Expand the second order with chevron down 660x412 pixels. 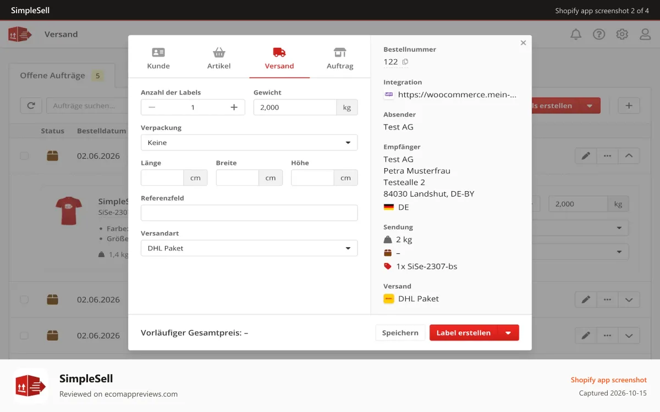click(x=629, y=299)
